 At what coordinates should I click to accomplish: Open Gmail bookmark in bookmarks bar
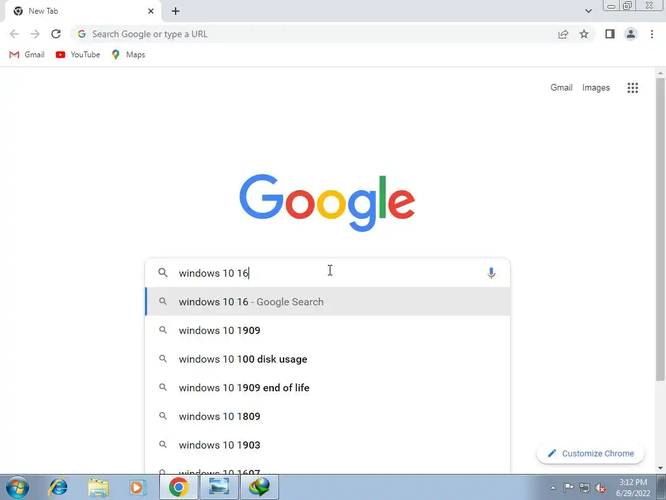pos(27,55)
